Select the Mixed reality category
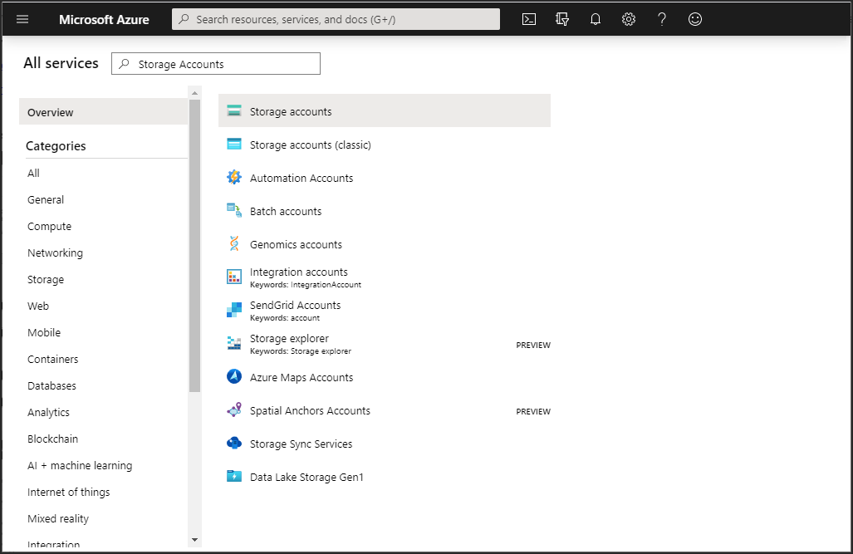 58,518
